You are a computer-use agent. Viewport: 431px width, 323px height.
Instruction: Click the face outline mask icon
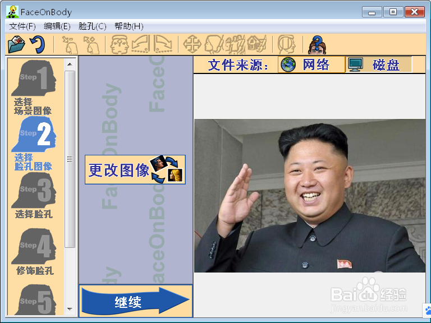click(x=286, y=44)
